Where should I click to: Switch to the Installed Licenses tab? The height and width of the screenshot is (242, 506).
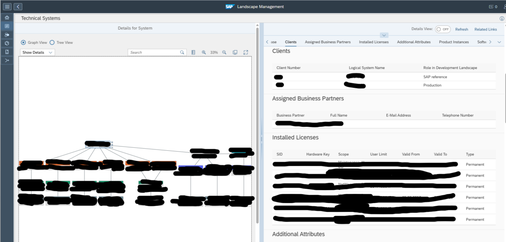coord(374,42)
